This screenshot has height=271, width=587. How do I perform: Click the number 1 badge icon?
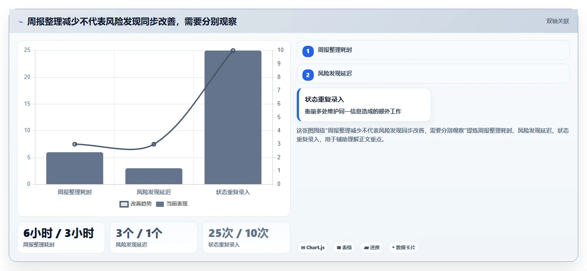point(308,51)
